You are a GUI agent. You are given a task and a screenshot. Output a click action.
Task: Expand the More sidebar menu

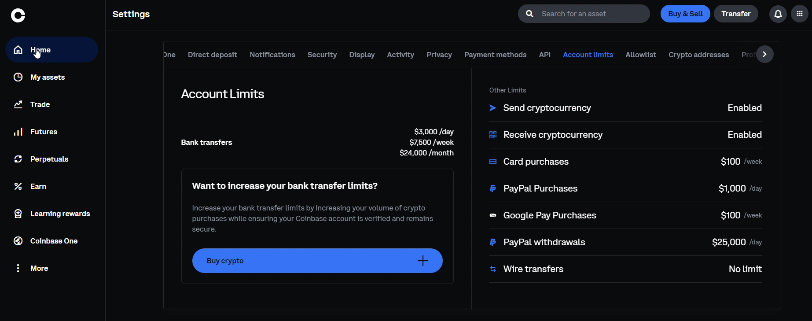(18, 268)
